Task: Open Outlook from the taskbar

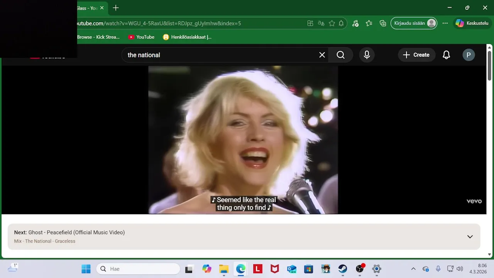Action: point(292,269)
